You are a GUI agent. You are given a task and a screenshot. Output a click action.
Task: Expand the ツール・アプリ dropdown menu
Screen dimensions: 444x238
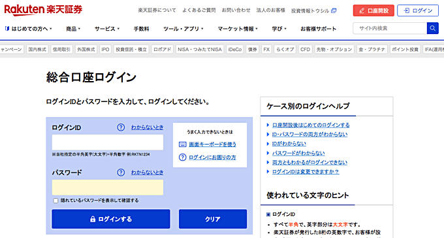[x=183, y=29]
